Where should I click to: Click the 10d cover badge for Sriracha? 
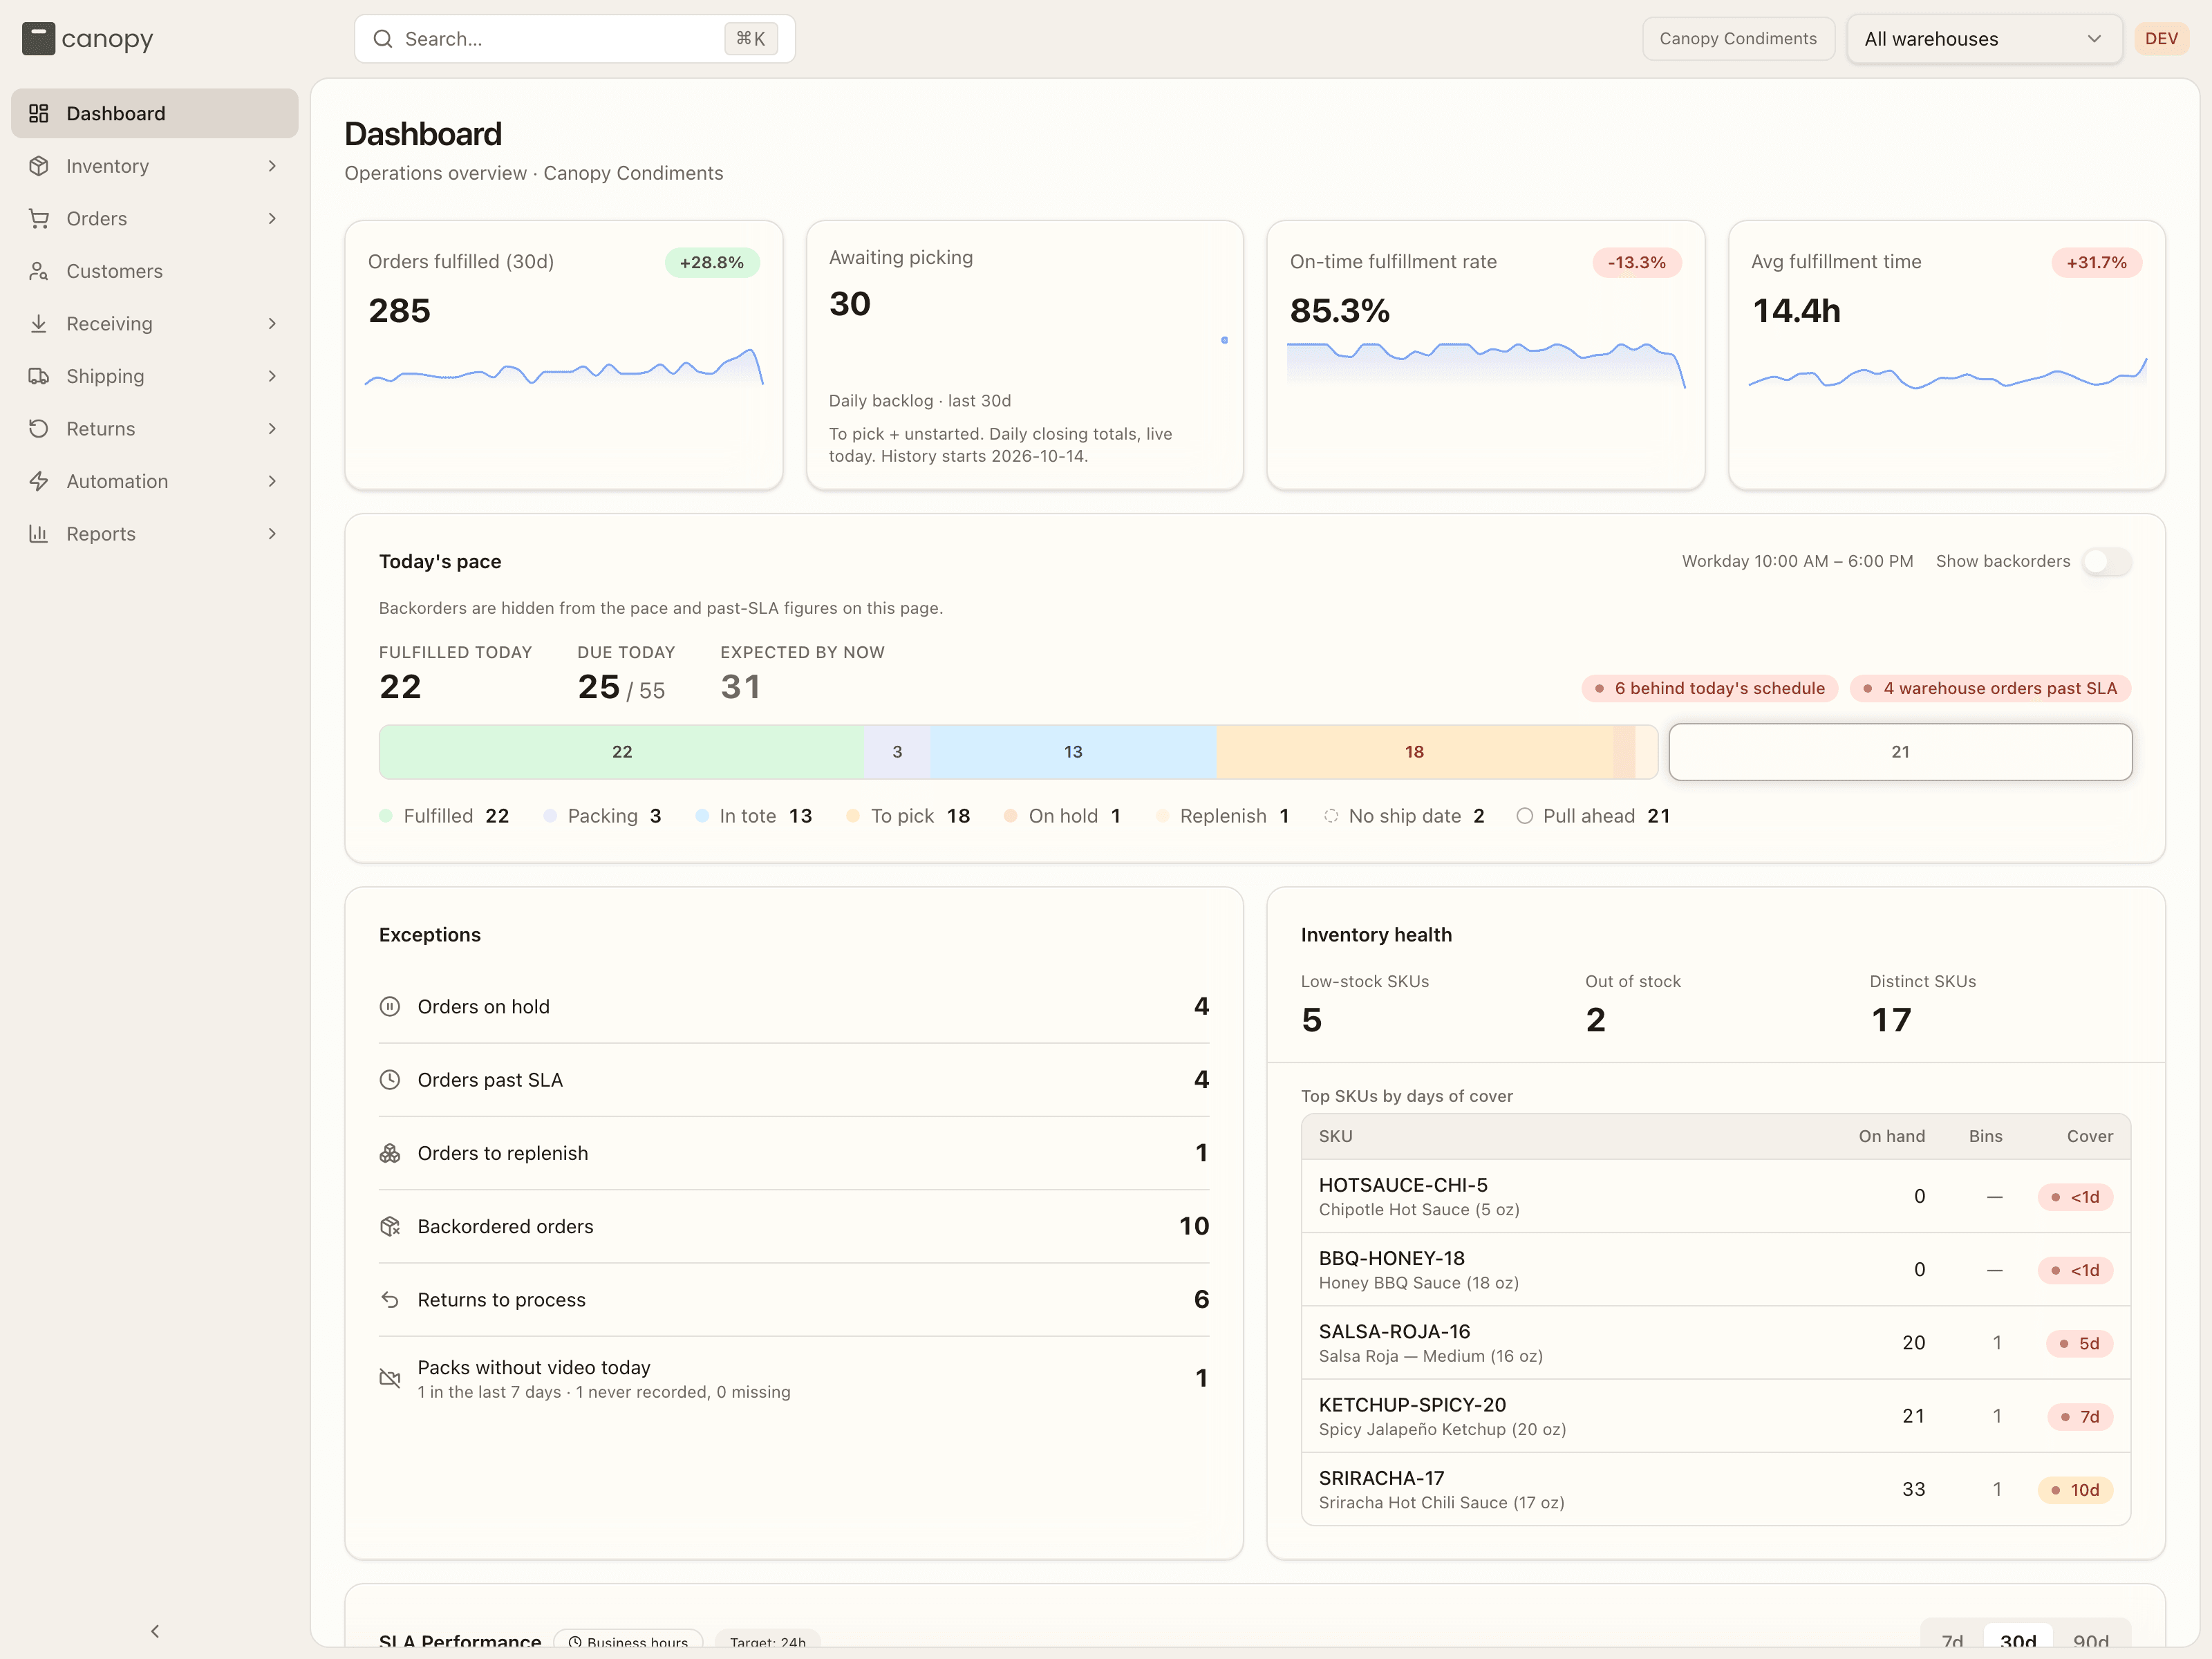tap(2075, 1490)
